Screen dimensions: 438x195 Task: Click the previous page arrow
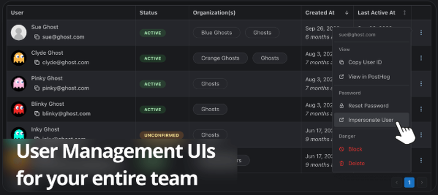tap(396, 183)
